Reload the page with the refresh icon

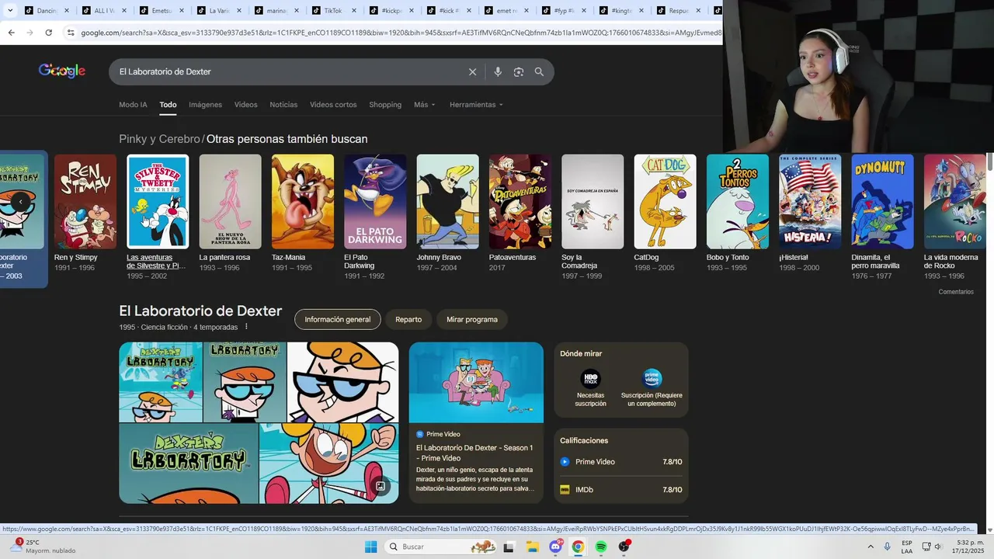click(48, 33)
